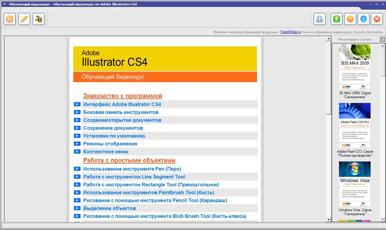Image resolution: width=386 pixels, height=230 pixels.
Task: Open lesson Интерфейс Adobe Illustrator CS4
Action: point(122,104)
